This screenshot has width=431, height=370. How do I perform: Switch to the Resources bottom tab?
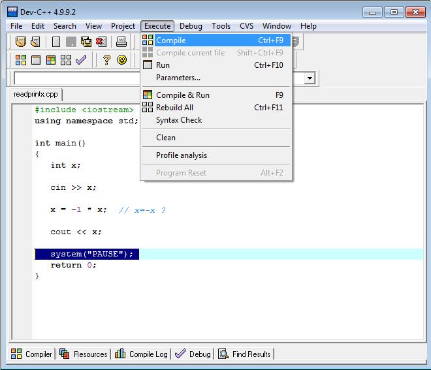tap(84, 354)
